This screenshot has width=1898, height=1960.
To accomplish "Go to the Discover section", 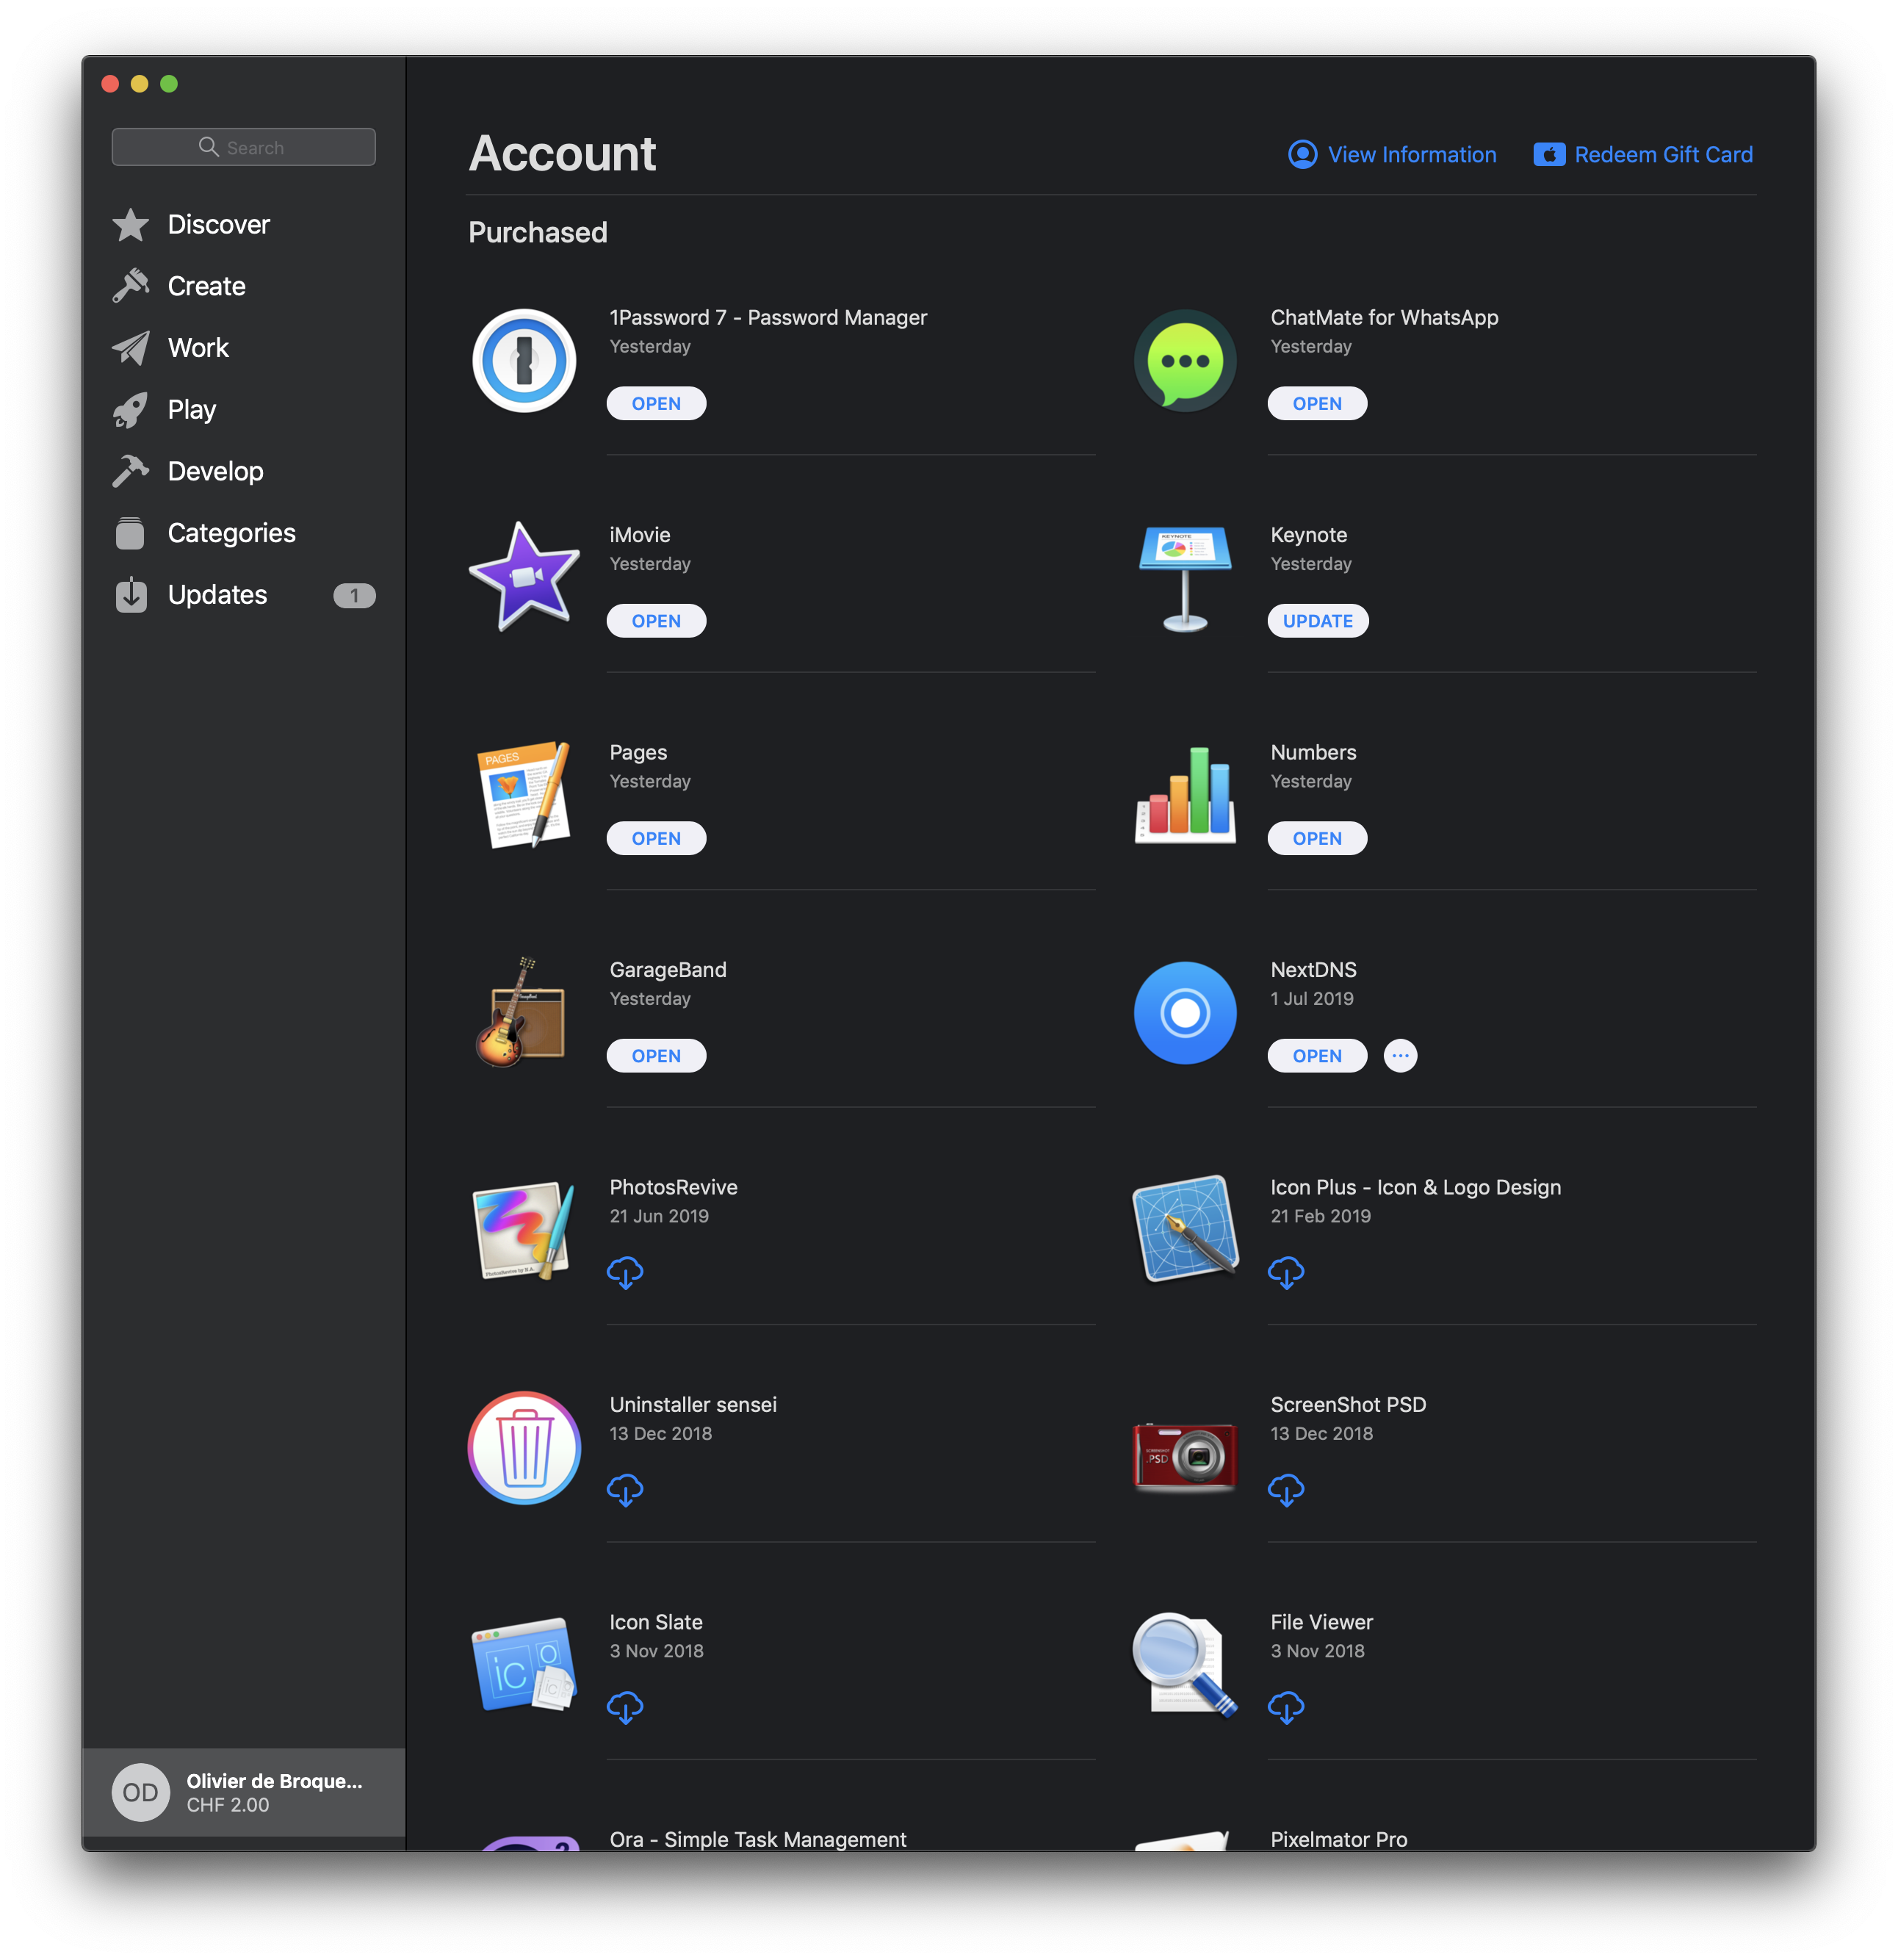I will (218, 225).
